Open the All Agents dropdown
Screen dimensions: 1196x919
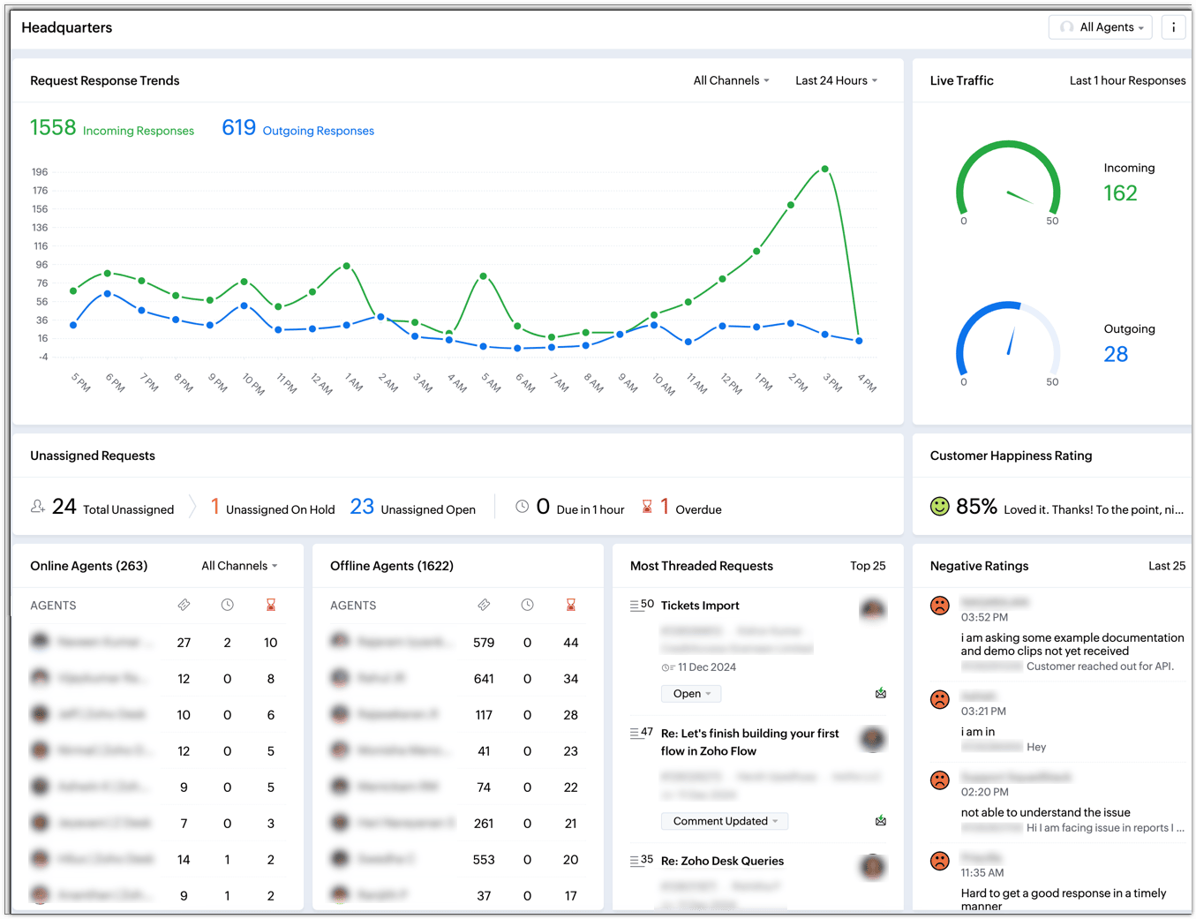pos(1101,27)
